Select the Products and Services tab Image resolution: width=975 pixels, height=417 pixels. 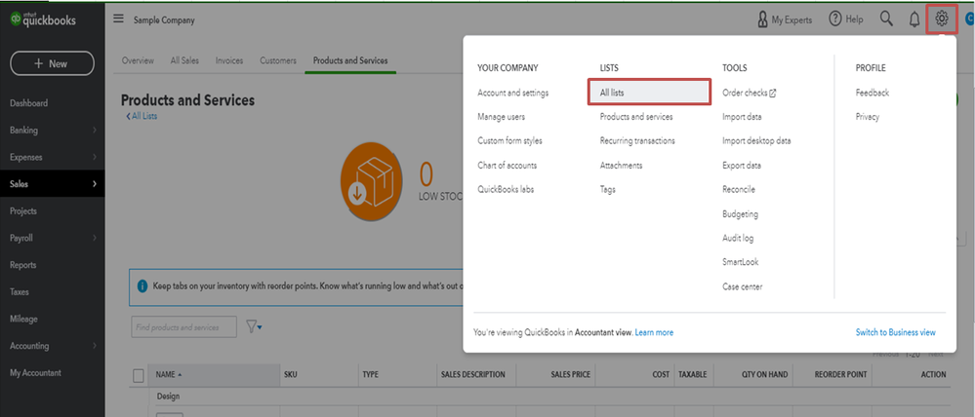click(x=350, y=60)
